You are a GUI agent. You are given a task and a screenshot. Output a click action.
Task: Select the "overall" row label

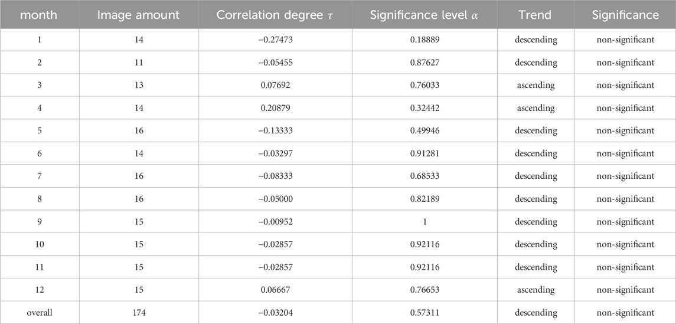pos(40,313)
